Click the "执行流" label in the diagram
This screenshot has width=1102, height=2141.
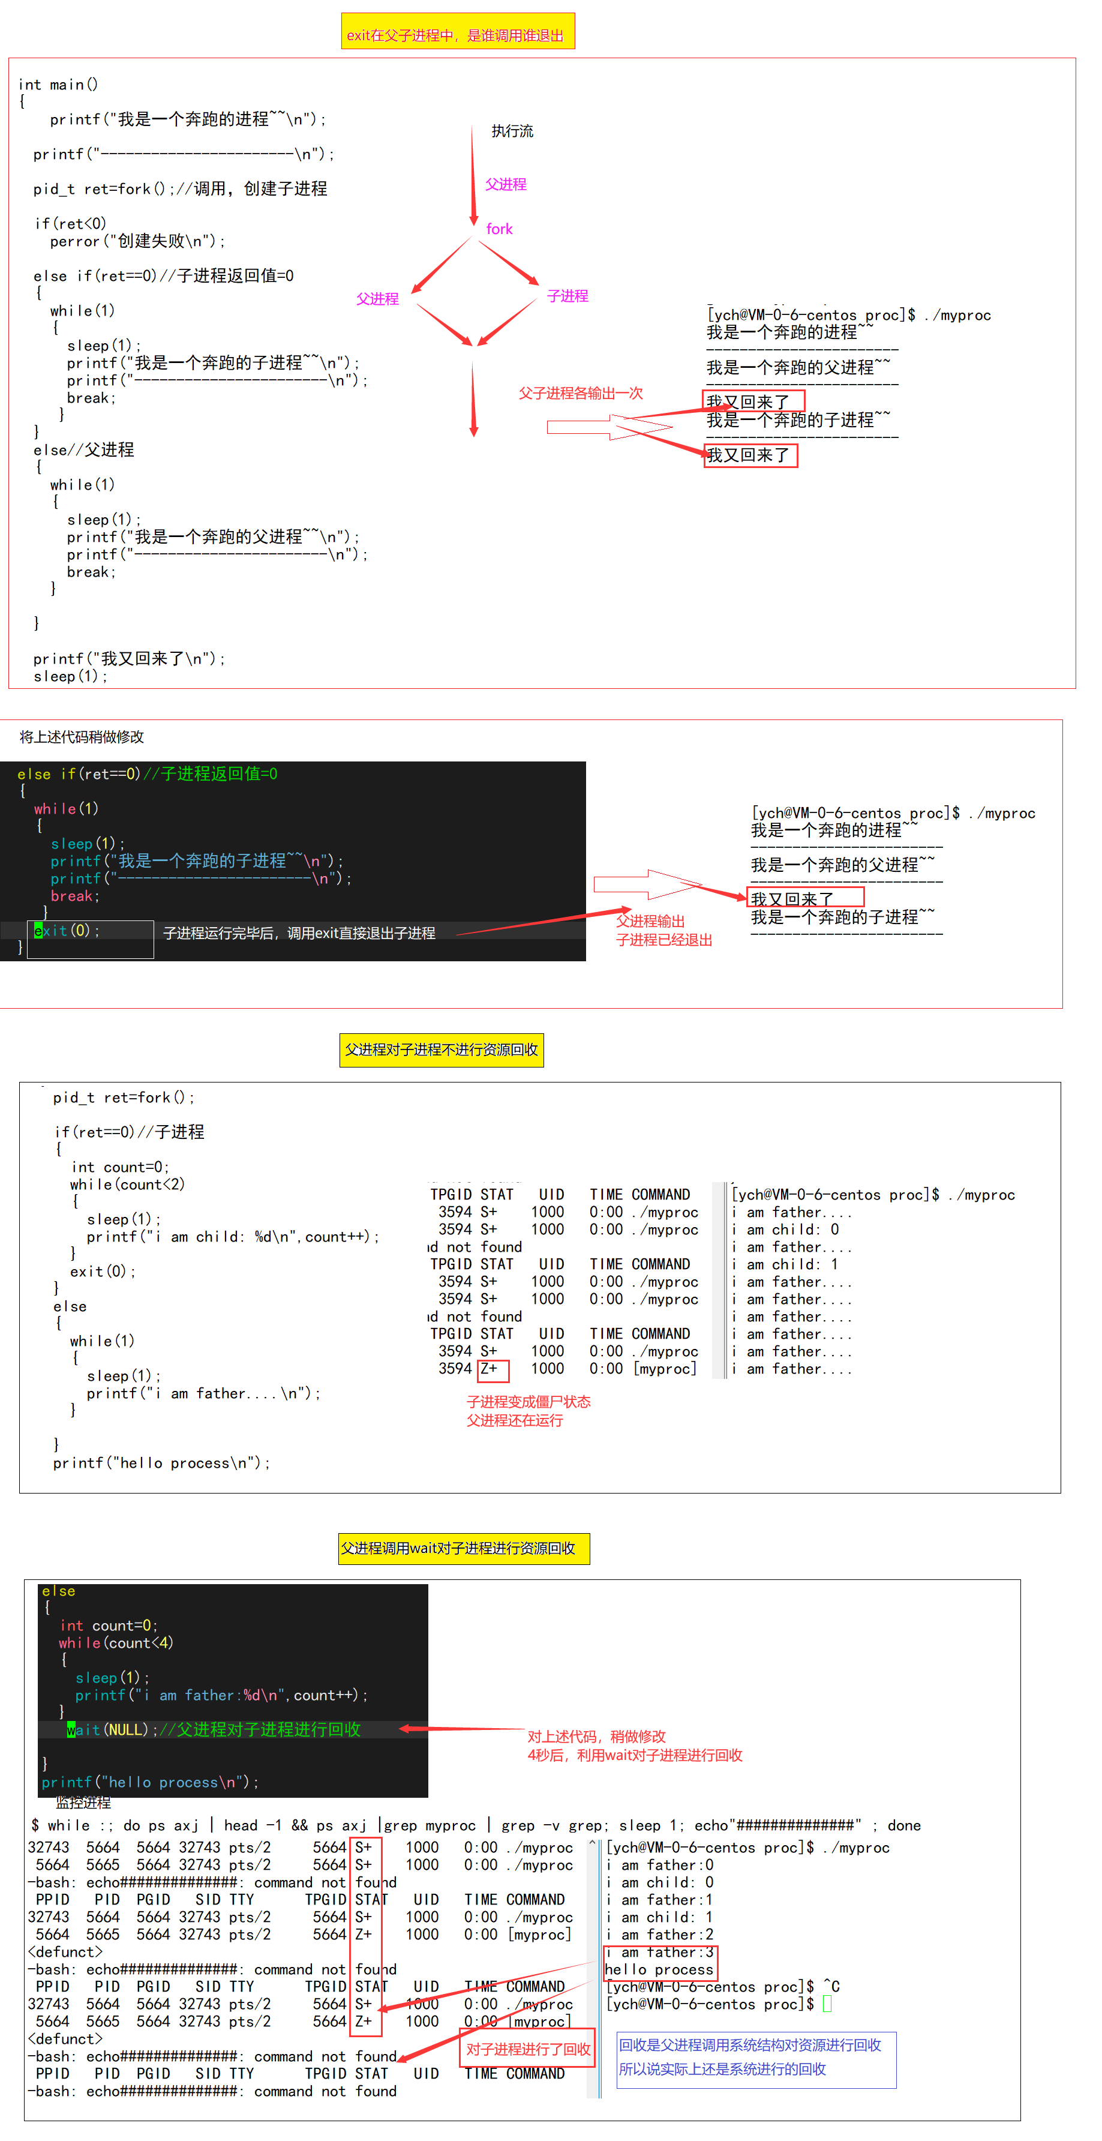point(512,131)
